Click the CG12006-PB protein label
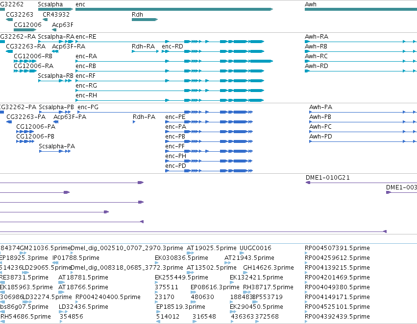 (35, 137)
